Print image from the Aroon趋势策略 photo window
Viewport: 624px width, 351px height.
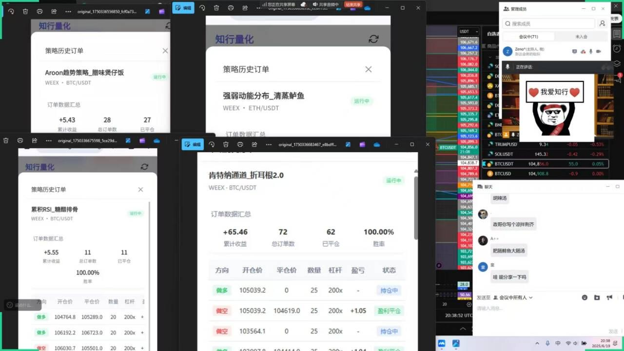pyautogui.click(x=39, y=11)
